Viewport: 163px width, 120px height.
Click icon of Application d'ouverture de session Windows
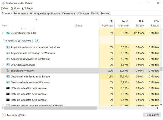coord(8,47)
